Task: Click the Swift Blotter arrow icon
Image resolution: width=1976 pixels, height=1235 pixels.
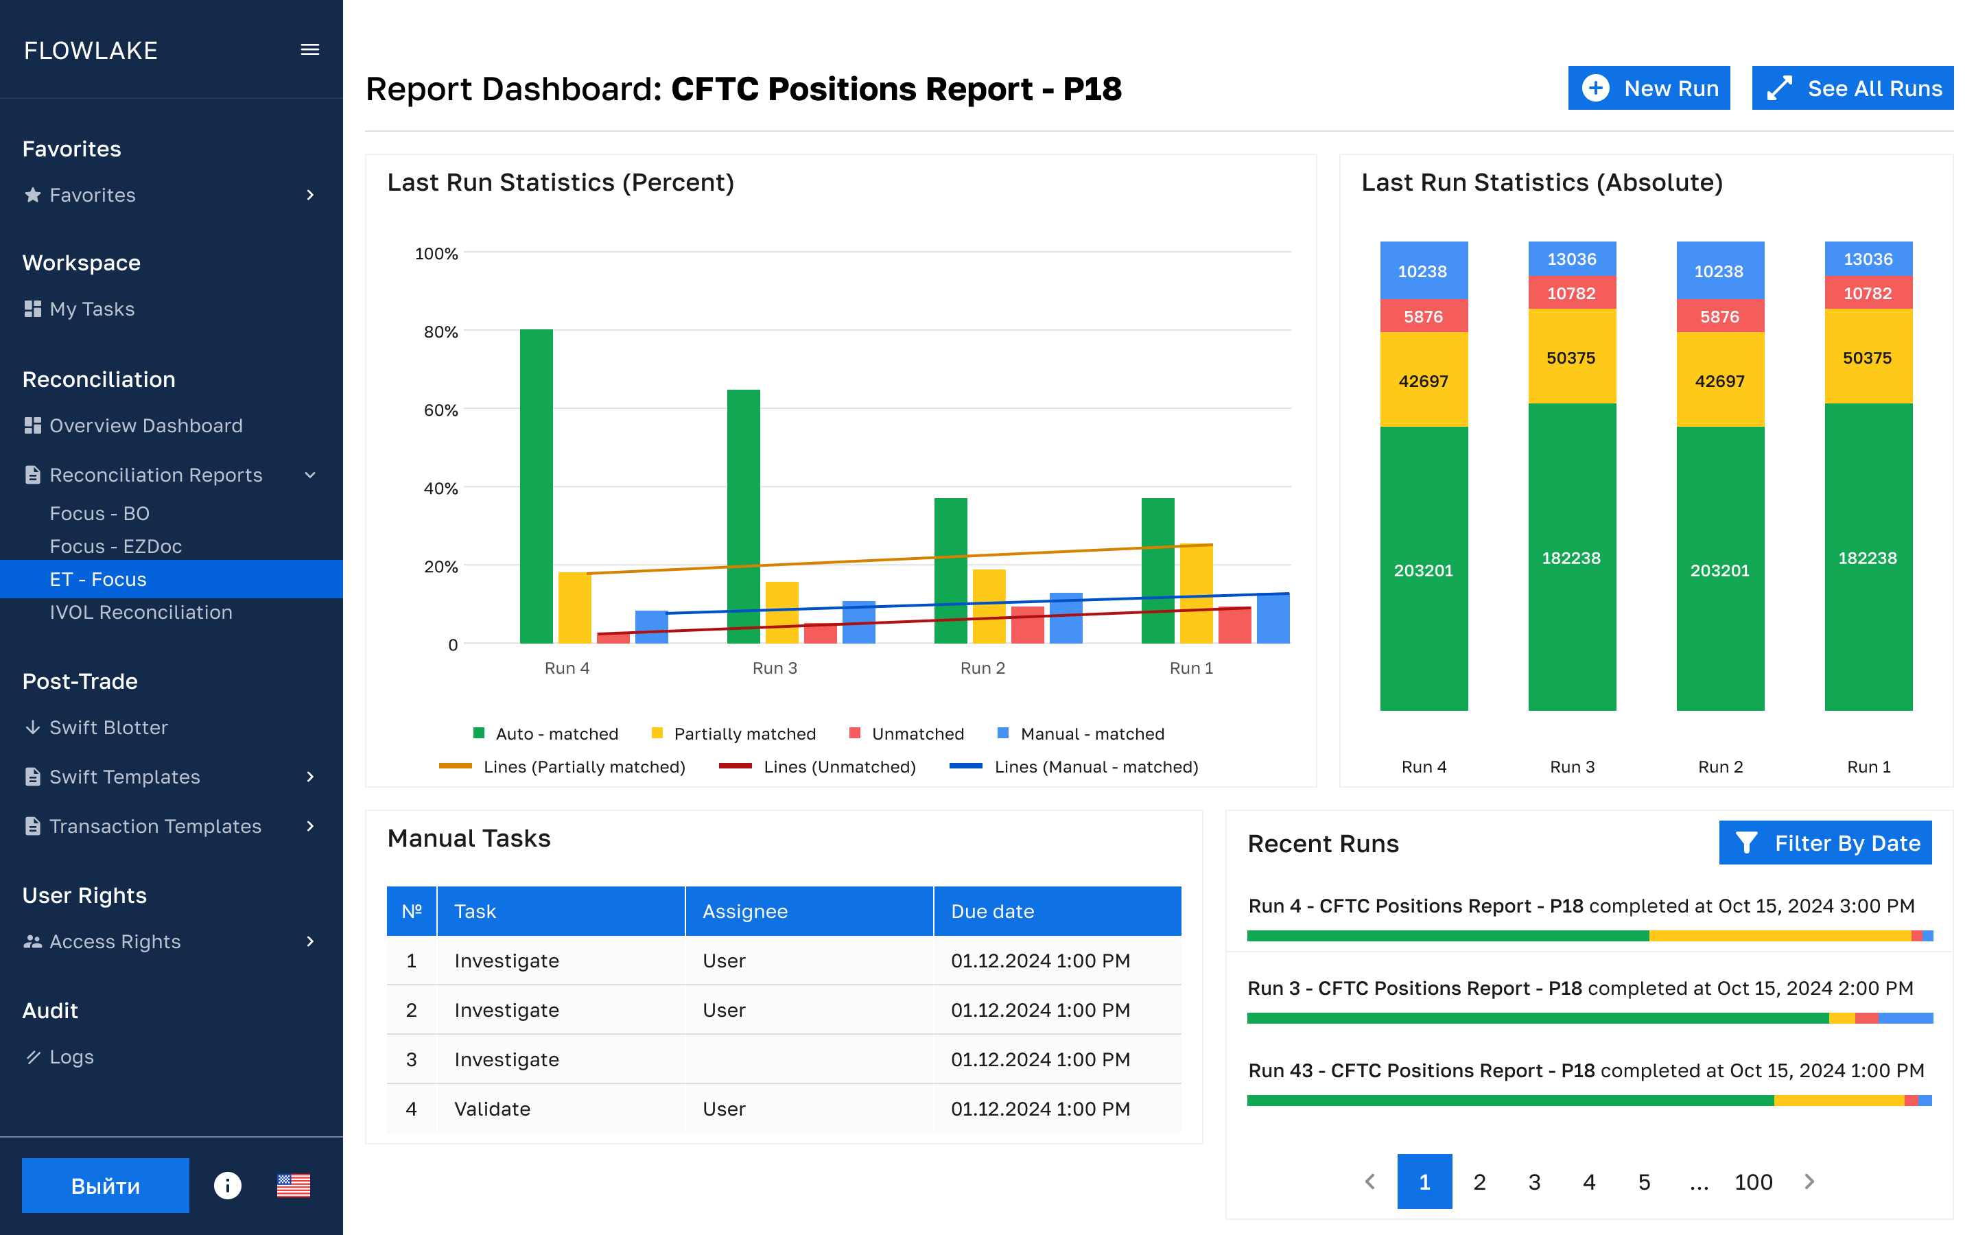Action: (x=33, y=727)
